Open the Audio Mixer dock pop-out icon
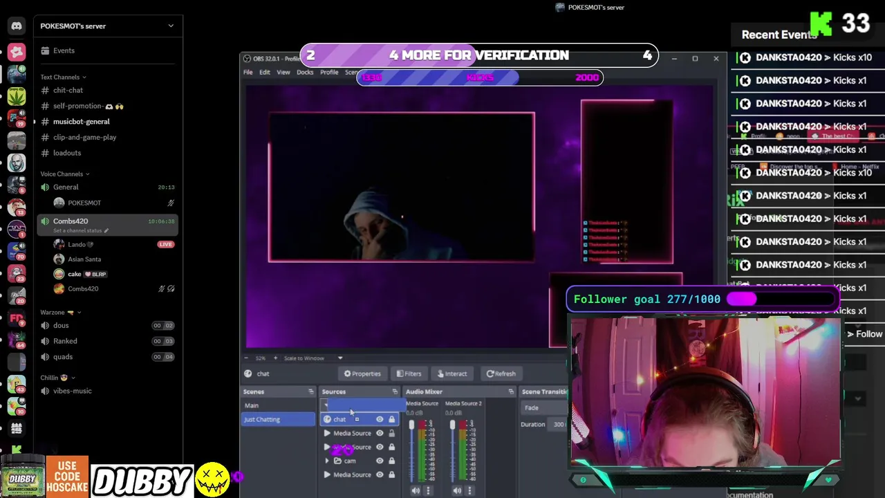Viewport: 885px width, 498px height. (x=511, y=392)
